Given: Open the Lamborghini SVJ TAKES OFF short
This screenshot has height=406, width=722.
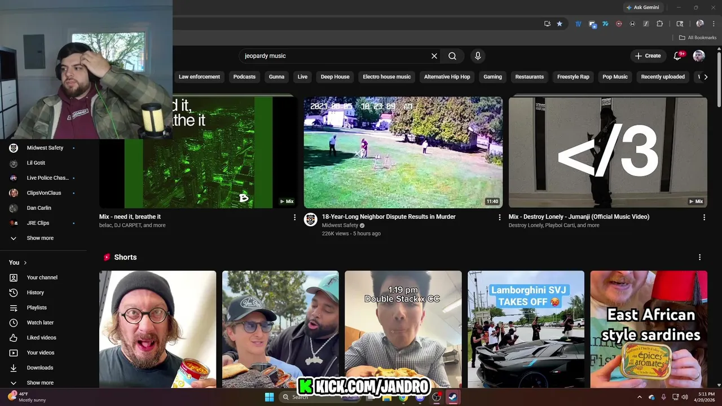Looking at the screenshot, I should point(526,329).
